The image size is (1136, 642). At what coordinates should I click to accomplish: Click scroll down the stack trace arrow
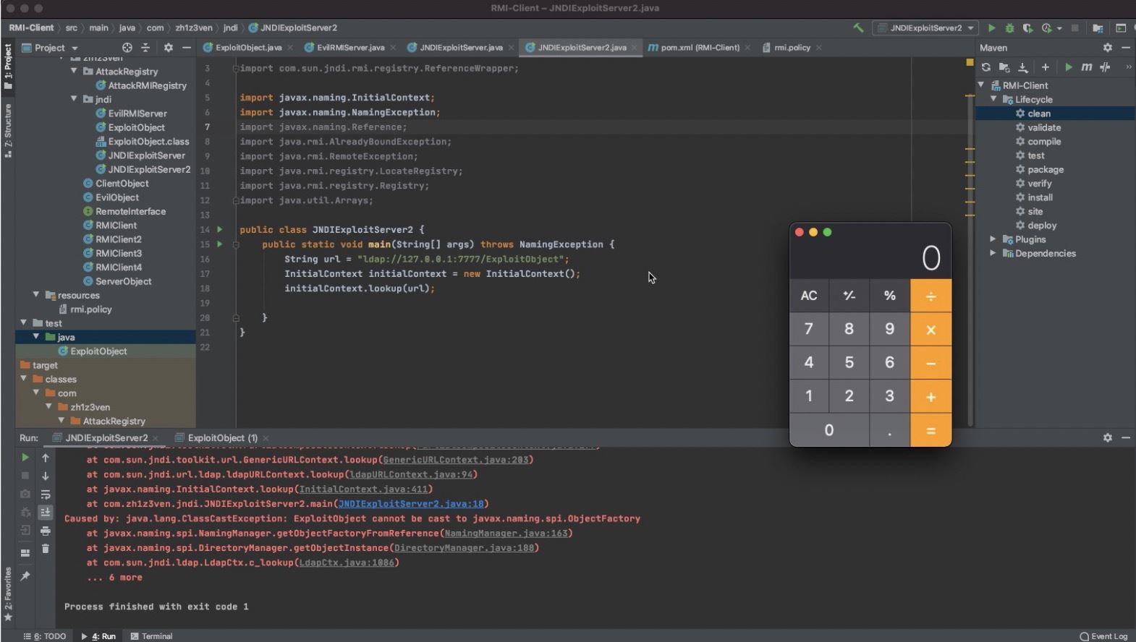coord(46,476)
